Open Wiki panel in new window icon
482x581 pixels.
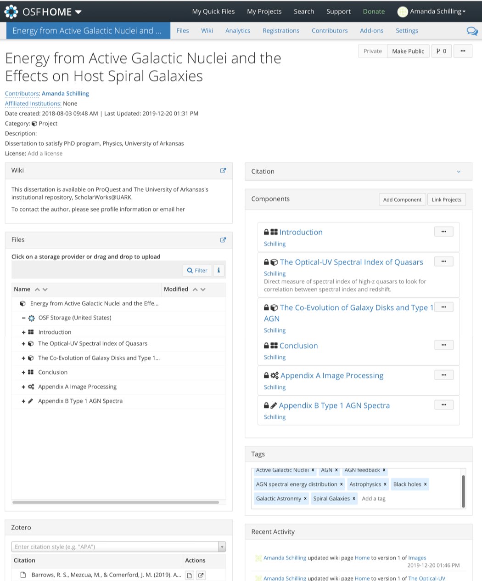point(223,171)
